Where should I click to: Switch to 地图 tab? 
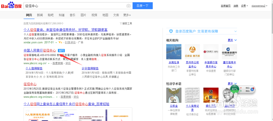105,15
